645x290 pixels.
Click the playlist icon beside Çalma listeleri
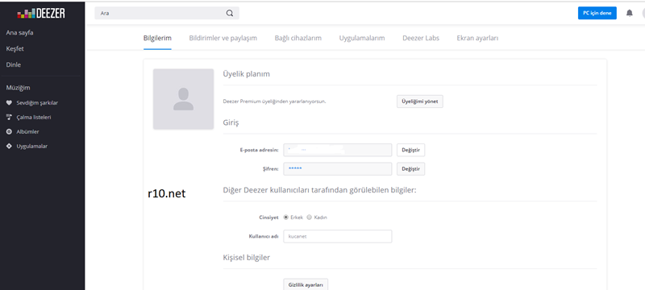coord(9,117)
